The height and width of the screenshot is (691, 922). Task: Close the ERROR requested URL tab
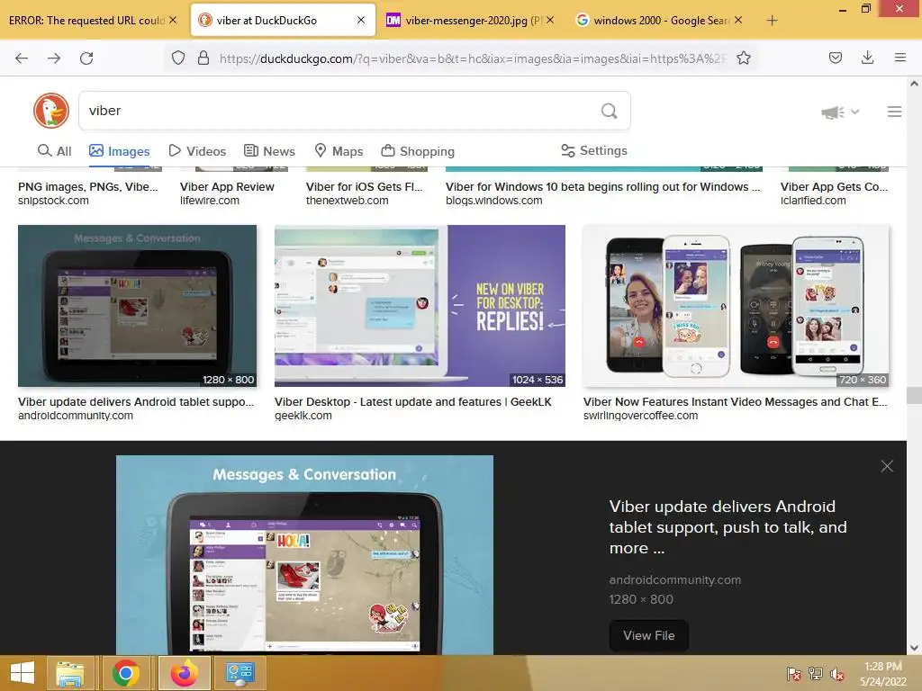click(x=173, y=20)
